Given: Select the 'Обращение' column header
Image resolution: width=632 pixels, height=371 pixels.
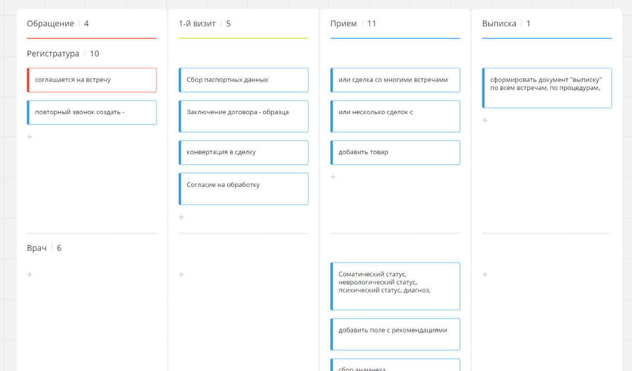Looking at the screenshot, I should [50, 23].
